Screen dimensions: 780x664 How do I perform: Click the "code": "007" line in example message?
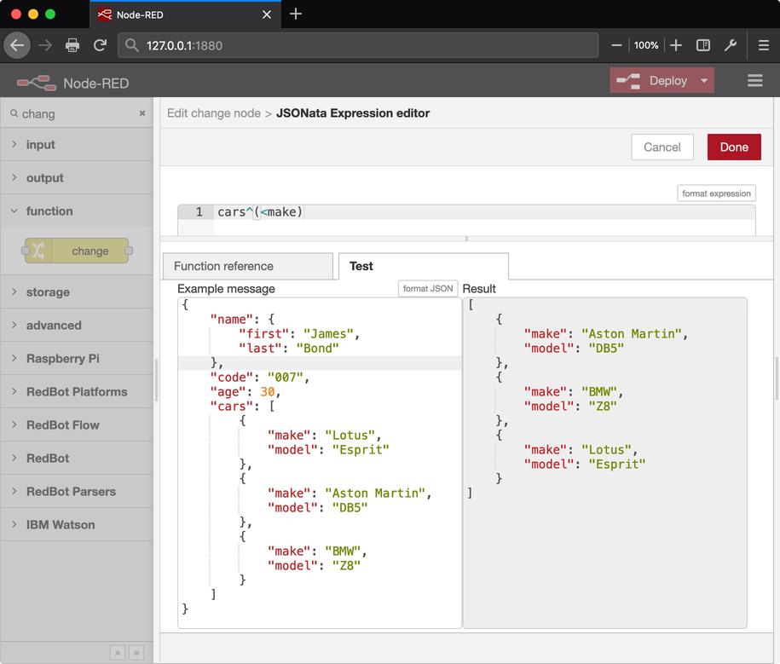point(260,378)
